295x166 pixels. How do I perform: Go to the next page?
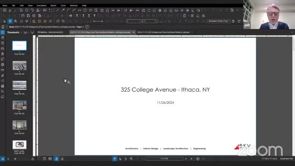[x=186, y=159]
